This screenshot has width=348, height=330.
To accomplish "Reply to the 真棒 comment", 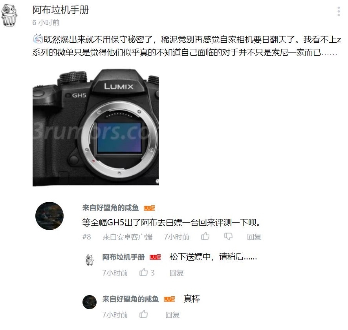I will [x=172, y=315].
